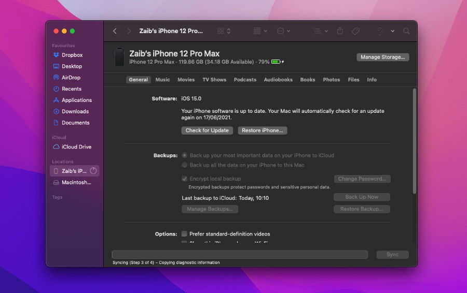Open the ellipsis action menu
Viewport: 467px width, 293px height.
pos(283,31)
